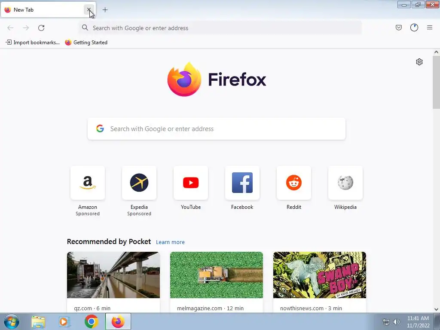Restore down the Firefox window
The width and height of the screenshot is (440, 330).
pos(418,5)
